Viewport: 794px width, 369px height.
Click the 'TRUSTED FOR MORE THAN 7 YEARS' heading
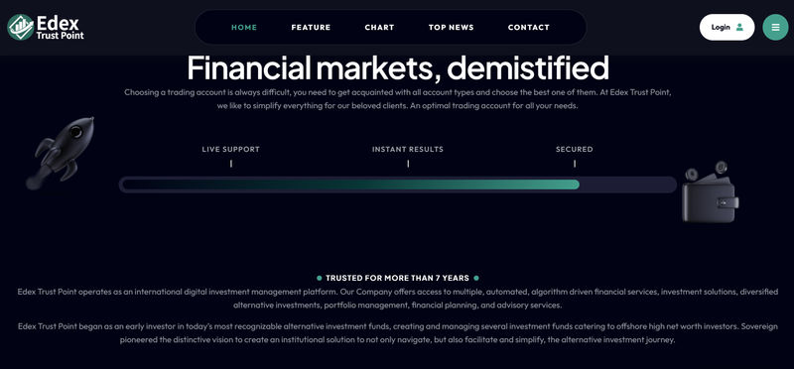click(398, 278)
